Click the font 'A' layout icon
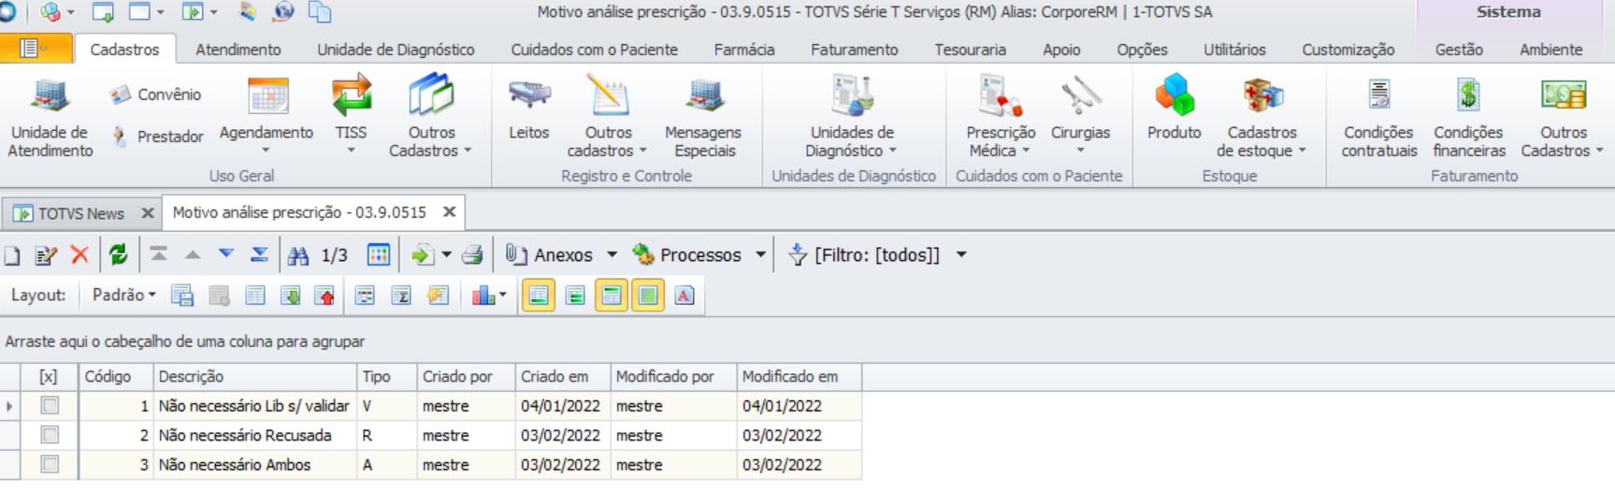Image resolution: width=1615 pixels, height=504 pixels. tap(685, 295)
